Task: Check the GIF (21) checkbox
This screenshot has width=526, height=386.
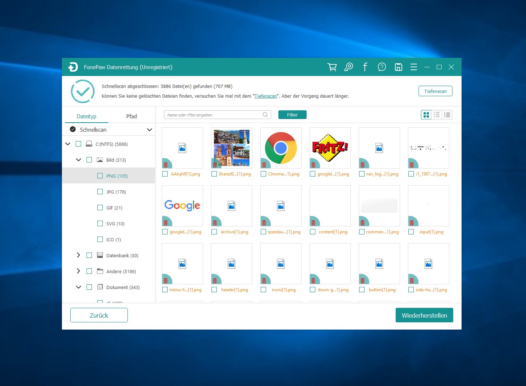Action: [100, 208]
